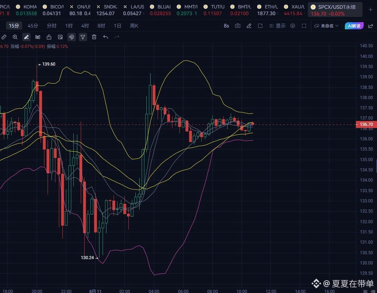
Task: Click the 140.00 price axis label
Action: 366,56
